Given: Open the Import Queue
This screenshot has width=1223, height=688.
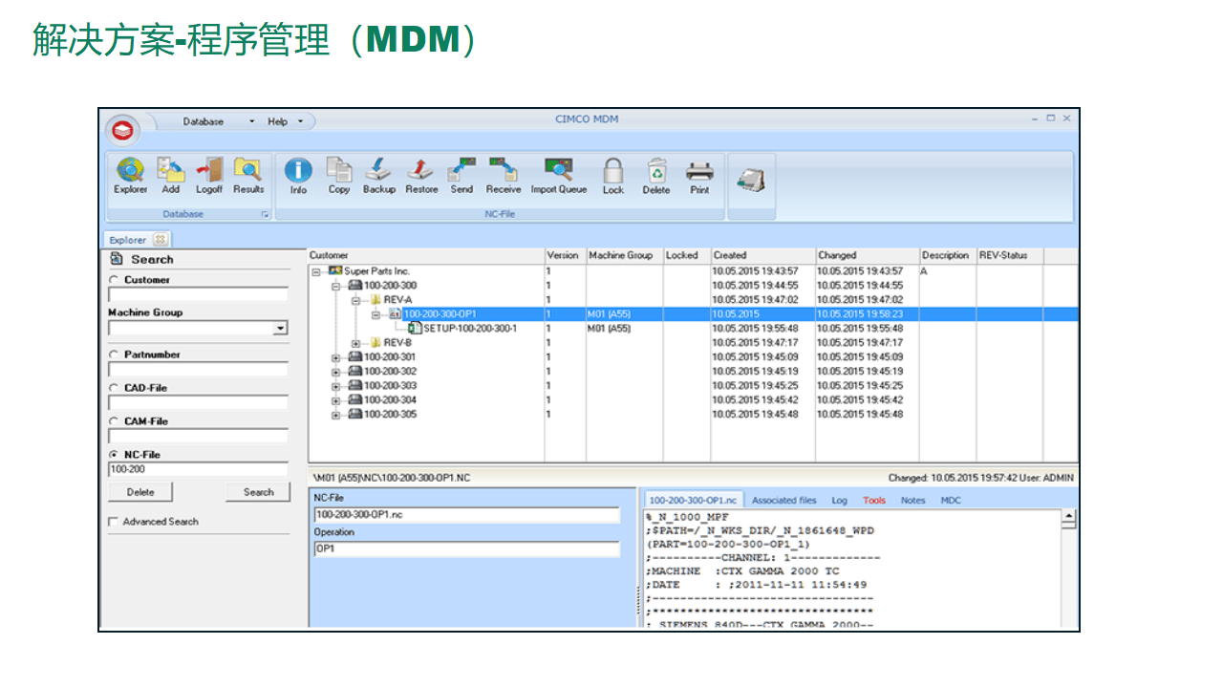Looking at the screenshot, I should tap(559, 176).
